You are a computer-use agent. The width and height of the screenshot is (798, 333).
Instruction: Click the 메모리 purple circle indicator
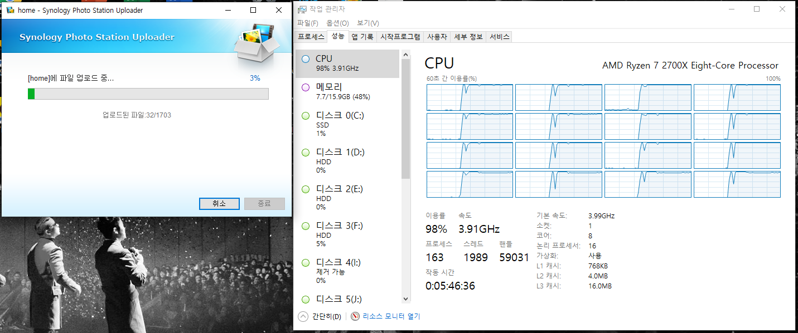[x=305, y=87]
